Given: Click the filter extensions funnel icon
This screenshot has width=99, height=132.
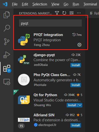Looking at the screenshot, I should click(x=57, y=13).
